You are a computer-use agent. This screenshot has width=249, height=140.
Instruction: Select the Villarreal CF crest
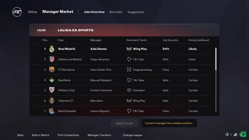pos(51,101)
